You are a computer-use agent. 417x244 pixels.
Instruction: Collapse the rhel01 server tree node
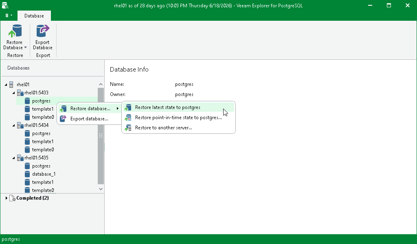[6, 85]
